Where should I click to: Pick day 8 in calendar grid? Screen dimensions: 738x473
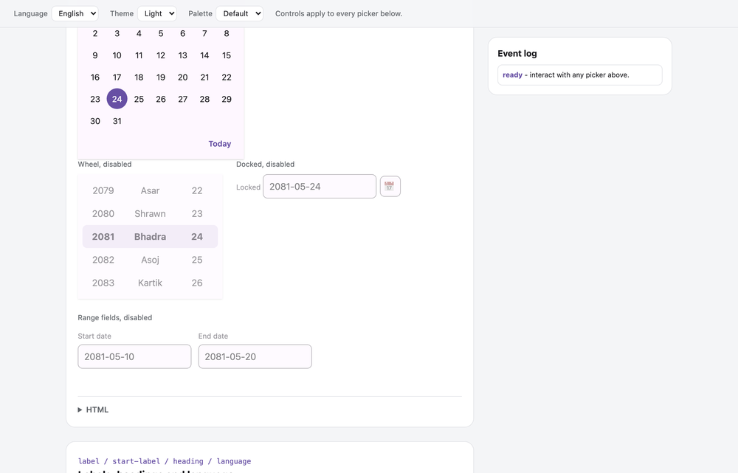click(x=227, y=33)
